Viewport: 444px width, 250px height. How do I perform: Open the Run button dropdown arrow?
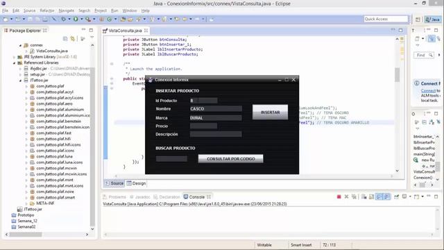[82, 19]
